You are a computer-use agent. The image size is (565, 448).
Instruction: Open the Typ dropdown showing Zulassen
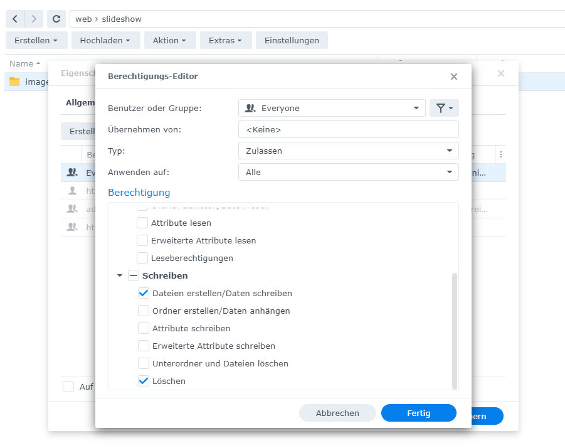click(x=348, y=151)
